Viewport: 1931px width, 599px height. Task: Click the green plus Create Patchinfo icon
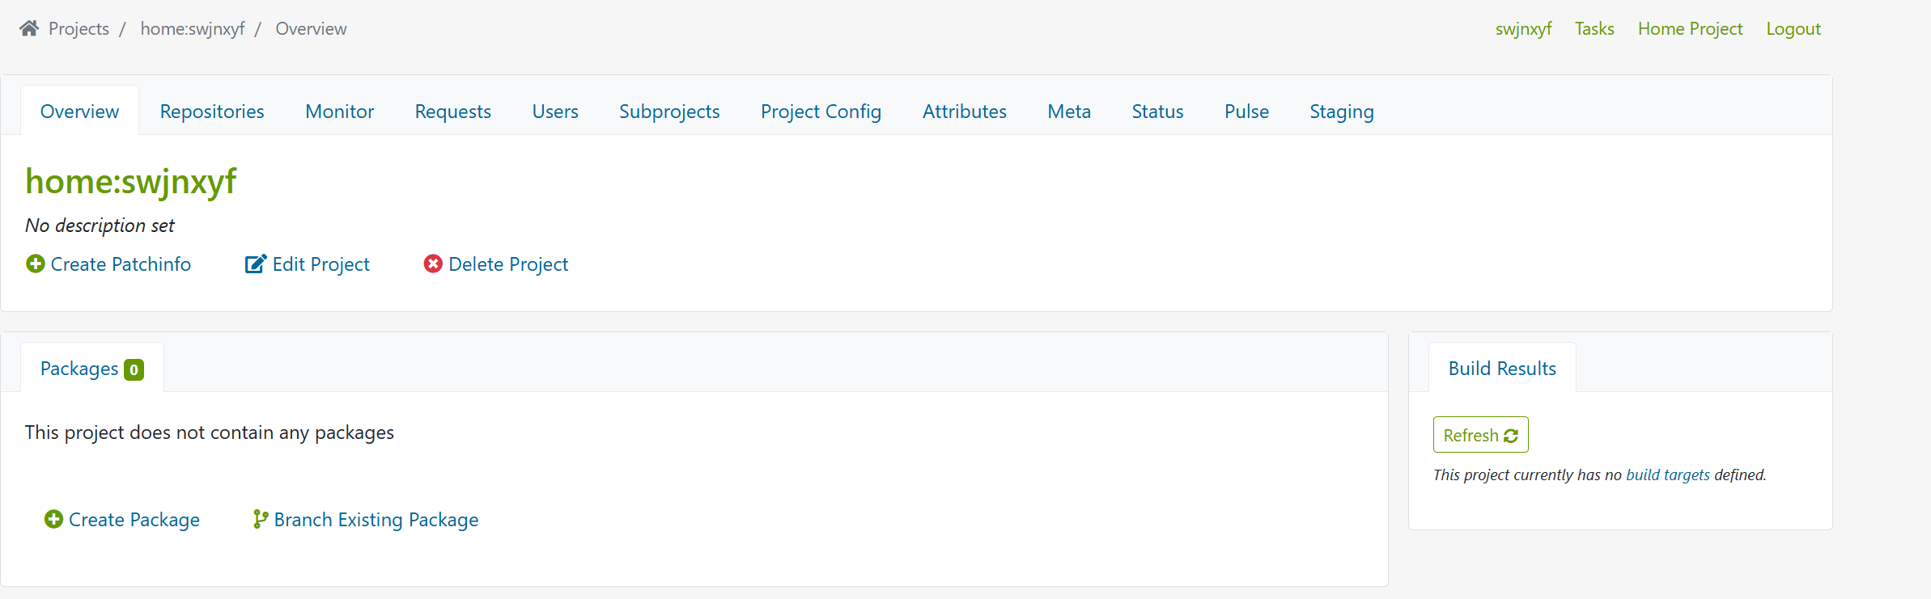(x=36, y=264)
